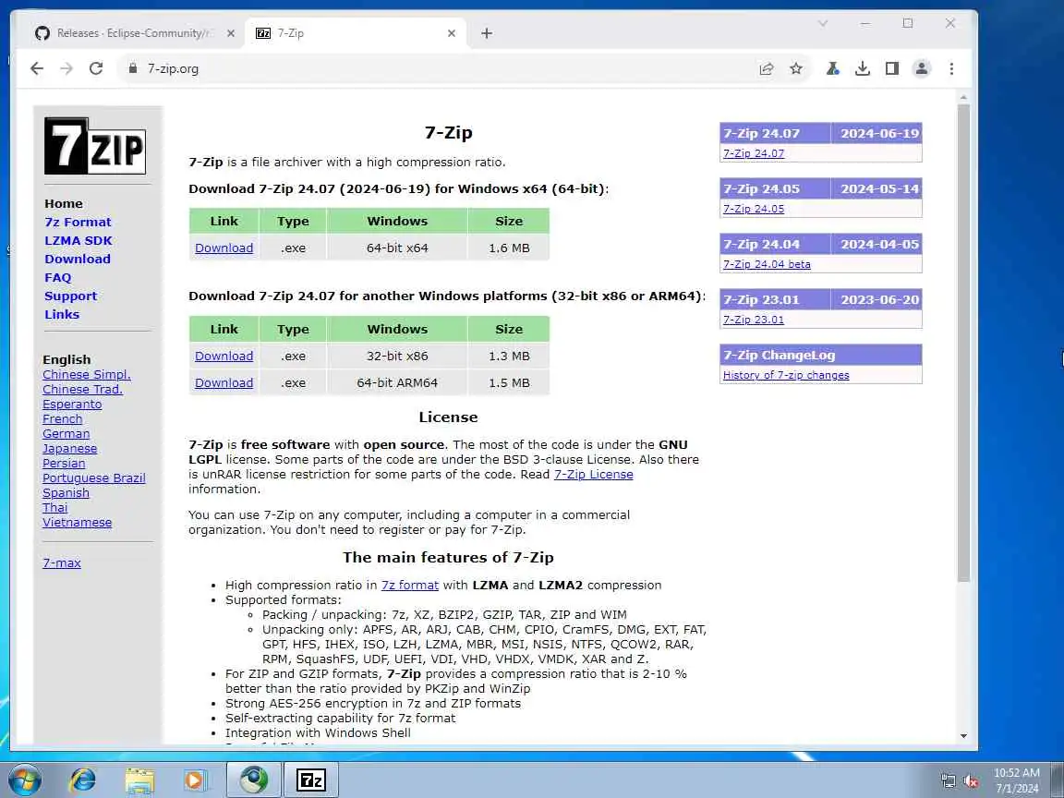Open the profile avatar icon
The image size is (1064, 798).
click(922, 68)
